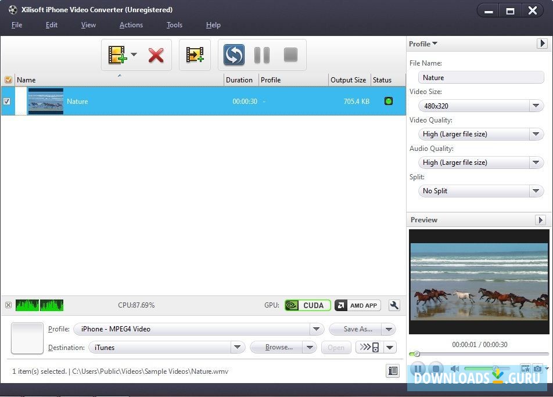Open the Video Quality dropdown

point(536,134)
